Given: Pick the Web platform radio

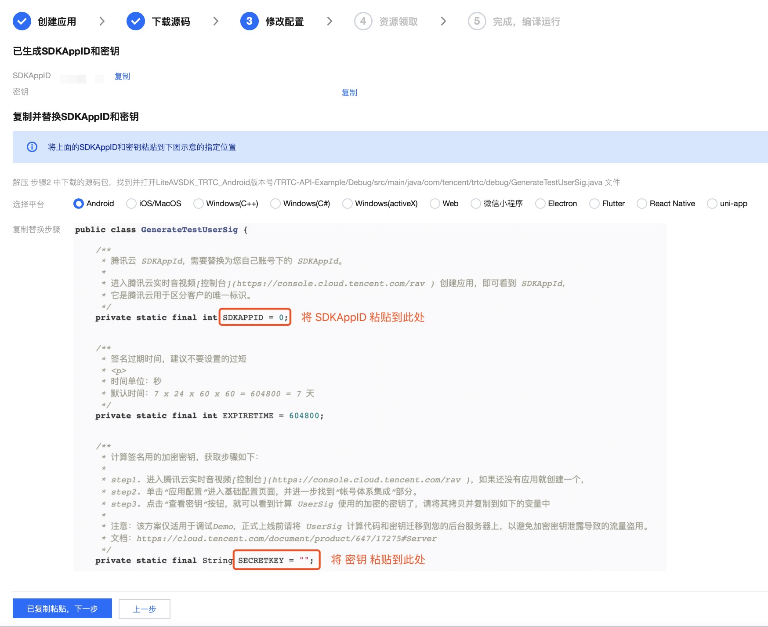Looking at the screenshot, I should coord(435,204).
